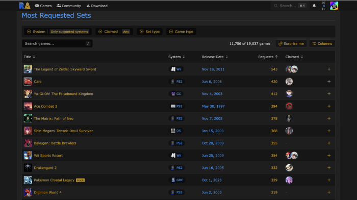The width and height of the screenshot is (357, 200).
Task: Open the Game type filter
Action: point(181,32)
